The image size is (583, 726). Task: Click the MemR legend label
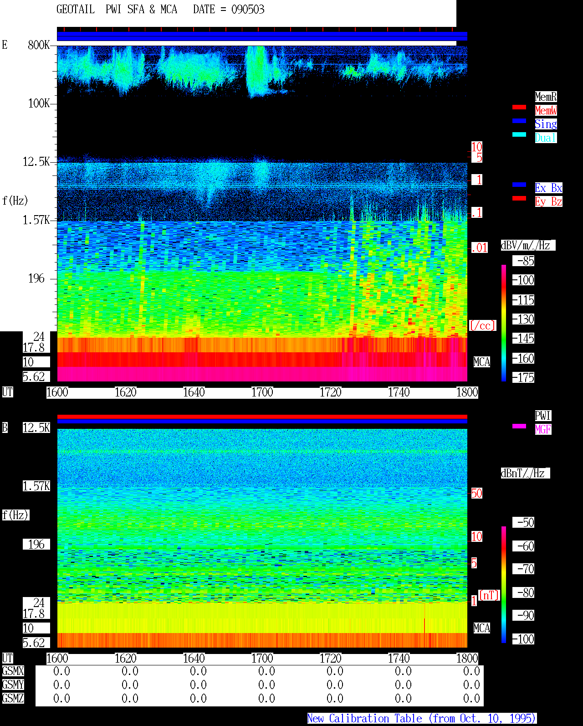[x=546, y=97]
